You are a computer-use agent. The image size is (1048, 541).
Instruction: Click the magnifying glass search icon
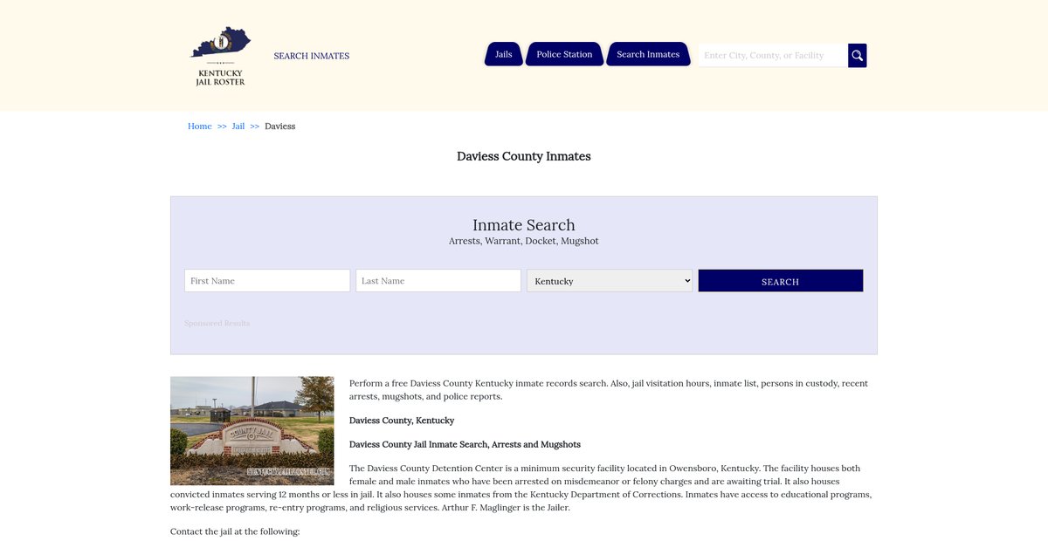858,56
